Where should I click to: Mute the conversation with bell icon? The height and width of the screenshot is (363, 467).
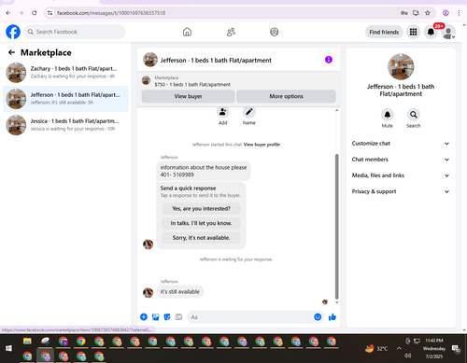(388, 115)
